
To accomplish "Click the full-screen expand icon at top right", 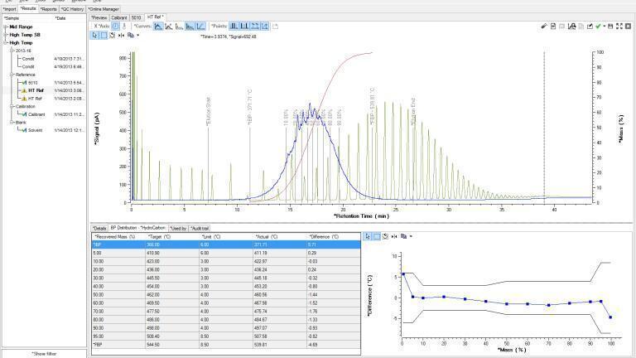I will (619, 26).
